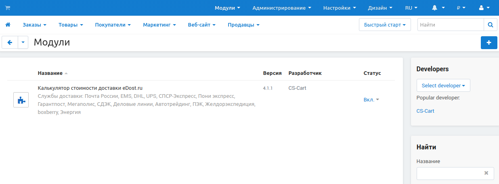
Task: Go to the dashboard home icon
Action: (8, 25)
